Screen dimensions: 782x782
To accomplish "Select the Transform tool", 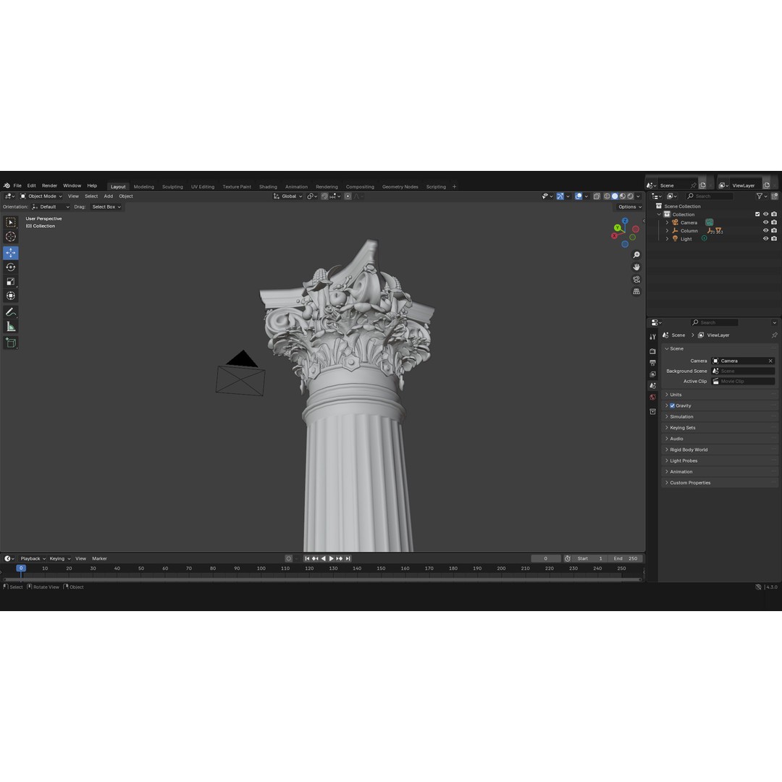I will [x=11, y=295].
